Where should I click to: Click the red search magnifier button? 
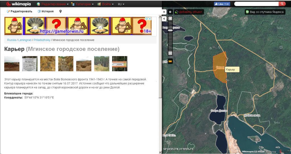click(282, 4)
